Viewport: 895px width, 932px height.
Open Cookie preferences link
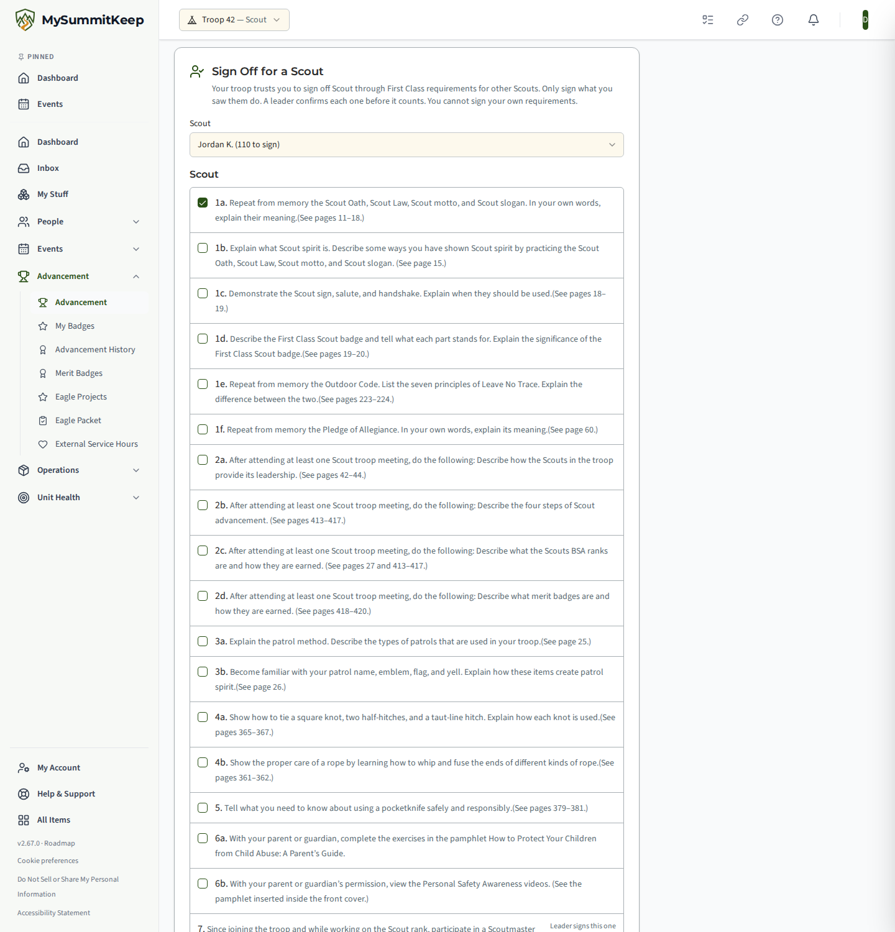48,861
